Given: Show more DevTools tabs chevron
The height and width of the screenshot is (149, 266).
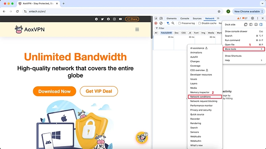Looking at the screenshot, I should point(218,18).
